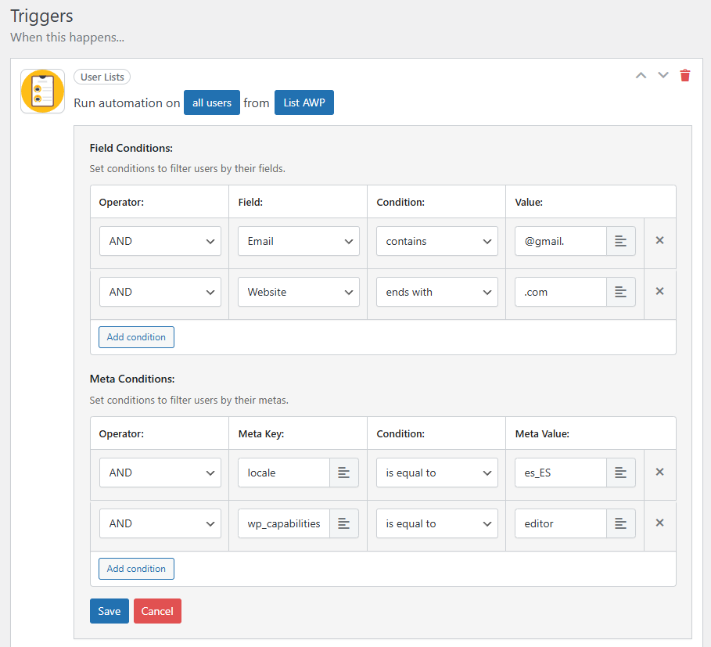Change 'is equal to' condition in locale row
Screen dimensions: 711x647
click(437, 473)
